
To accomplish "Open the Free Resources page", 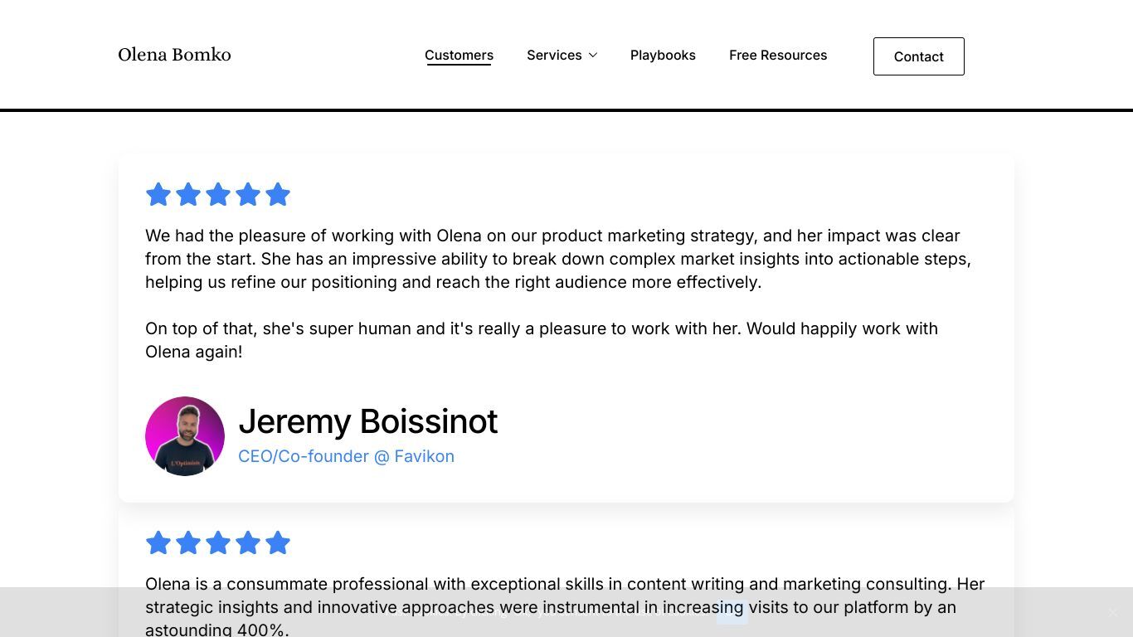I will [778, 55].
